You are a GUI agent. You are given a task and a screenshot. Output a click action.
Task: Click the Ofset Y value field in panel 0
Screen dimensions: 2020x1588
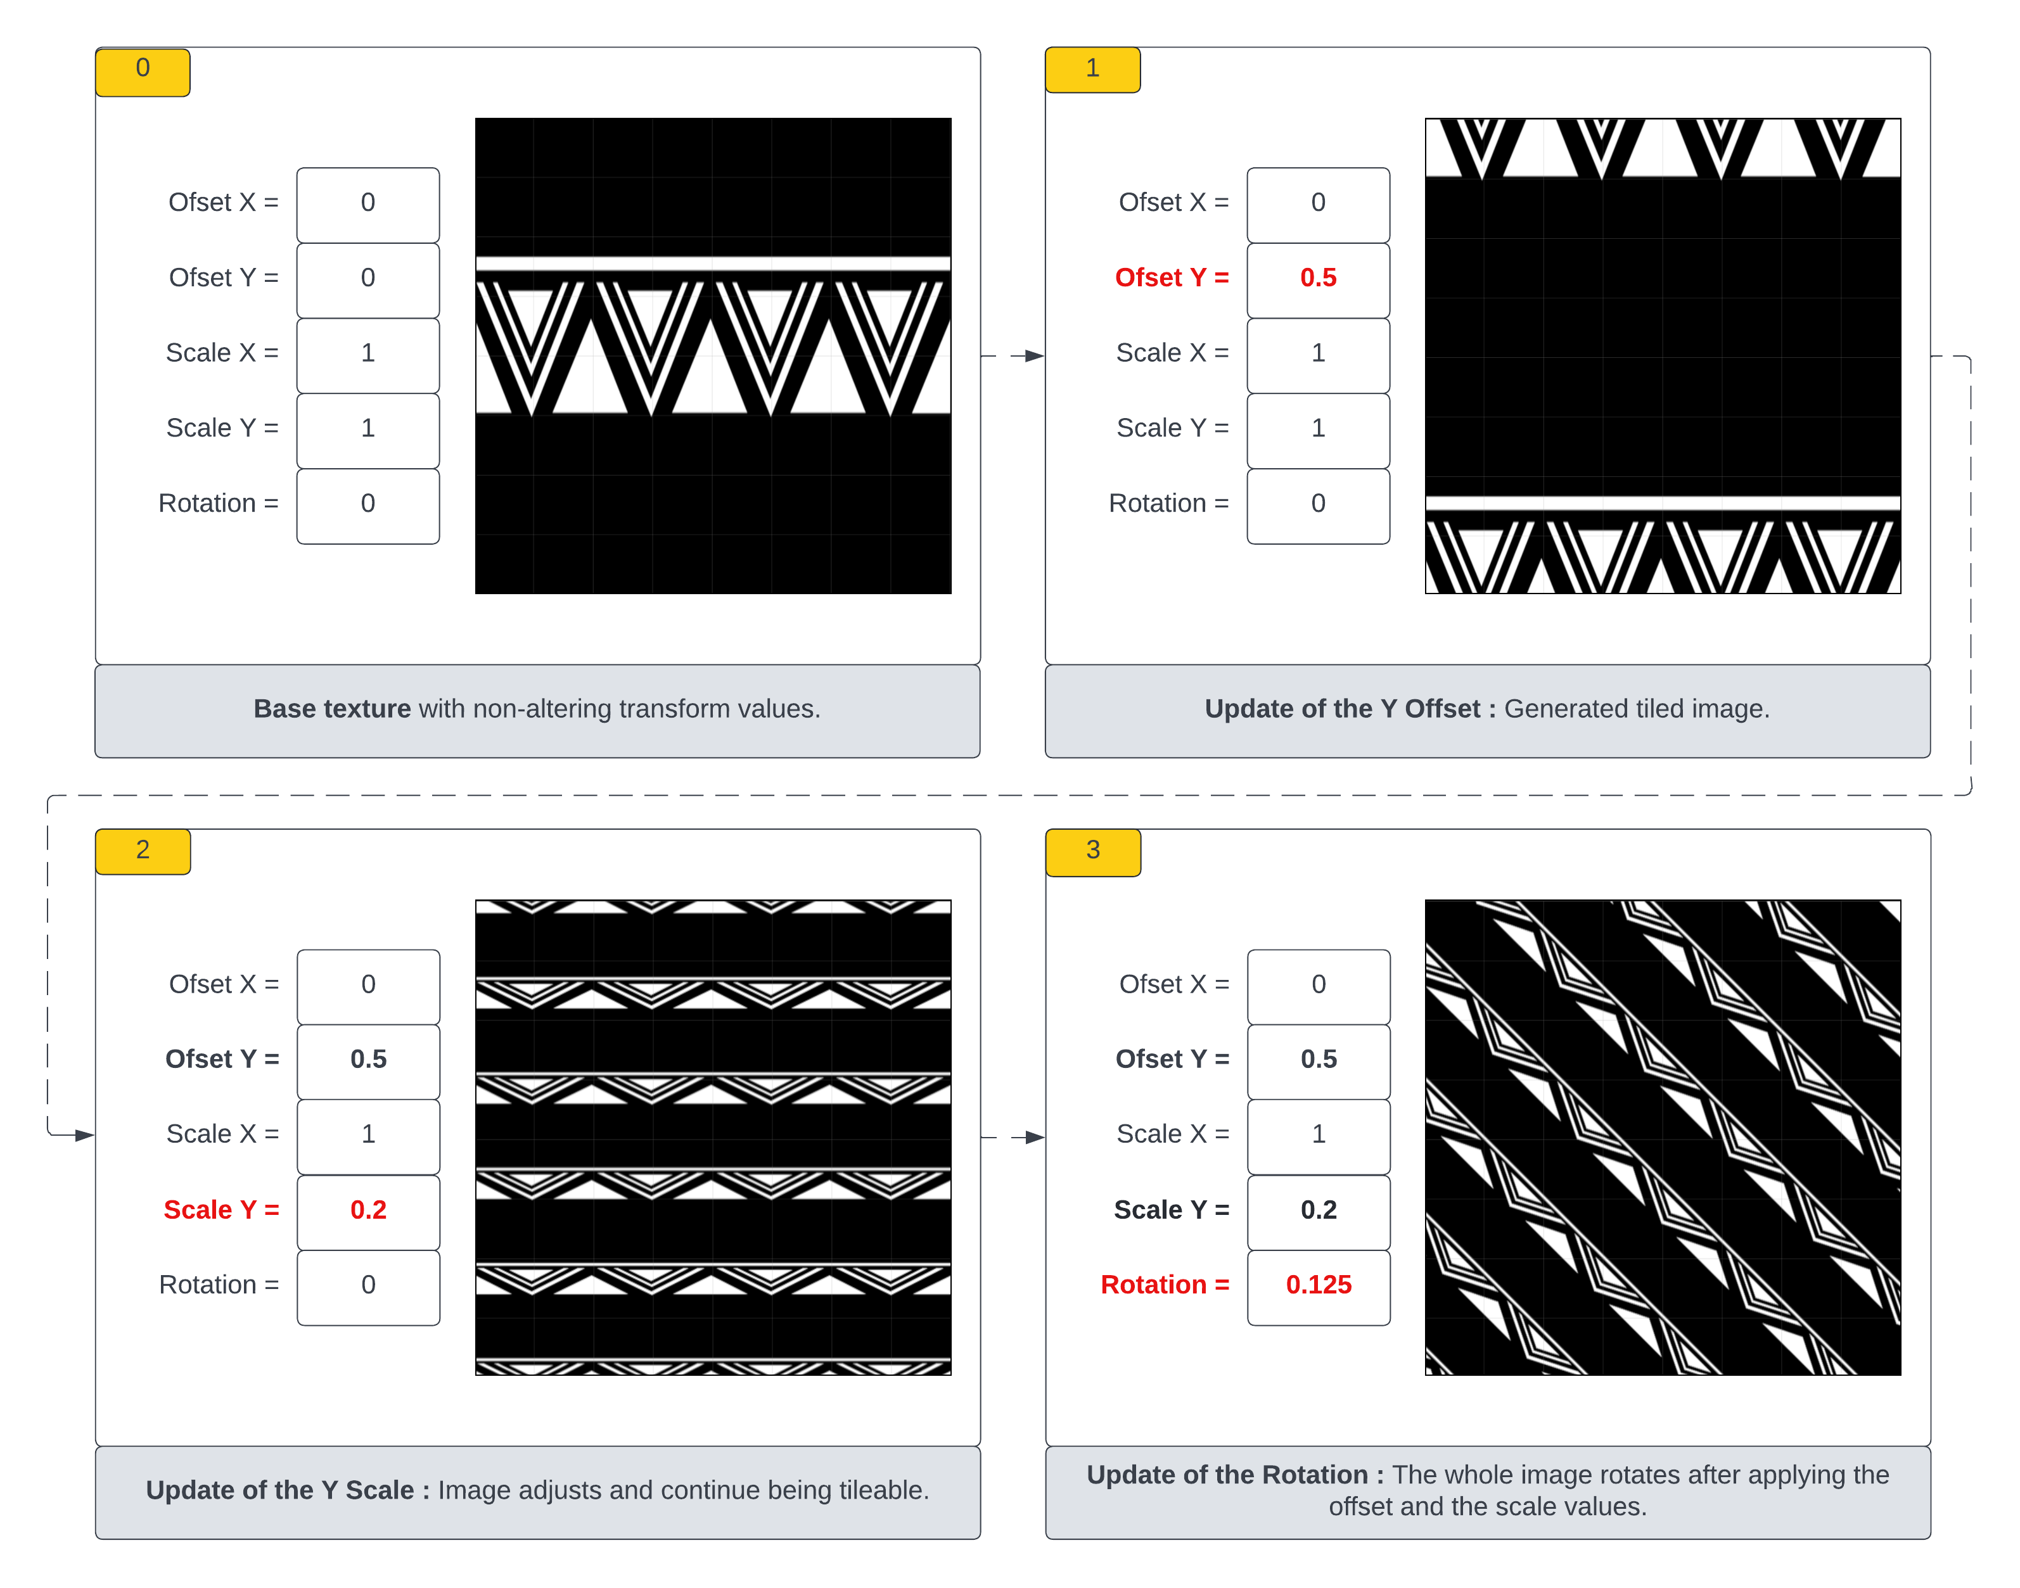pyautogui.click(x=368, y=280)
